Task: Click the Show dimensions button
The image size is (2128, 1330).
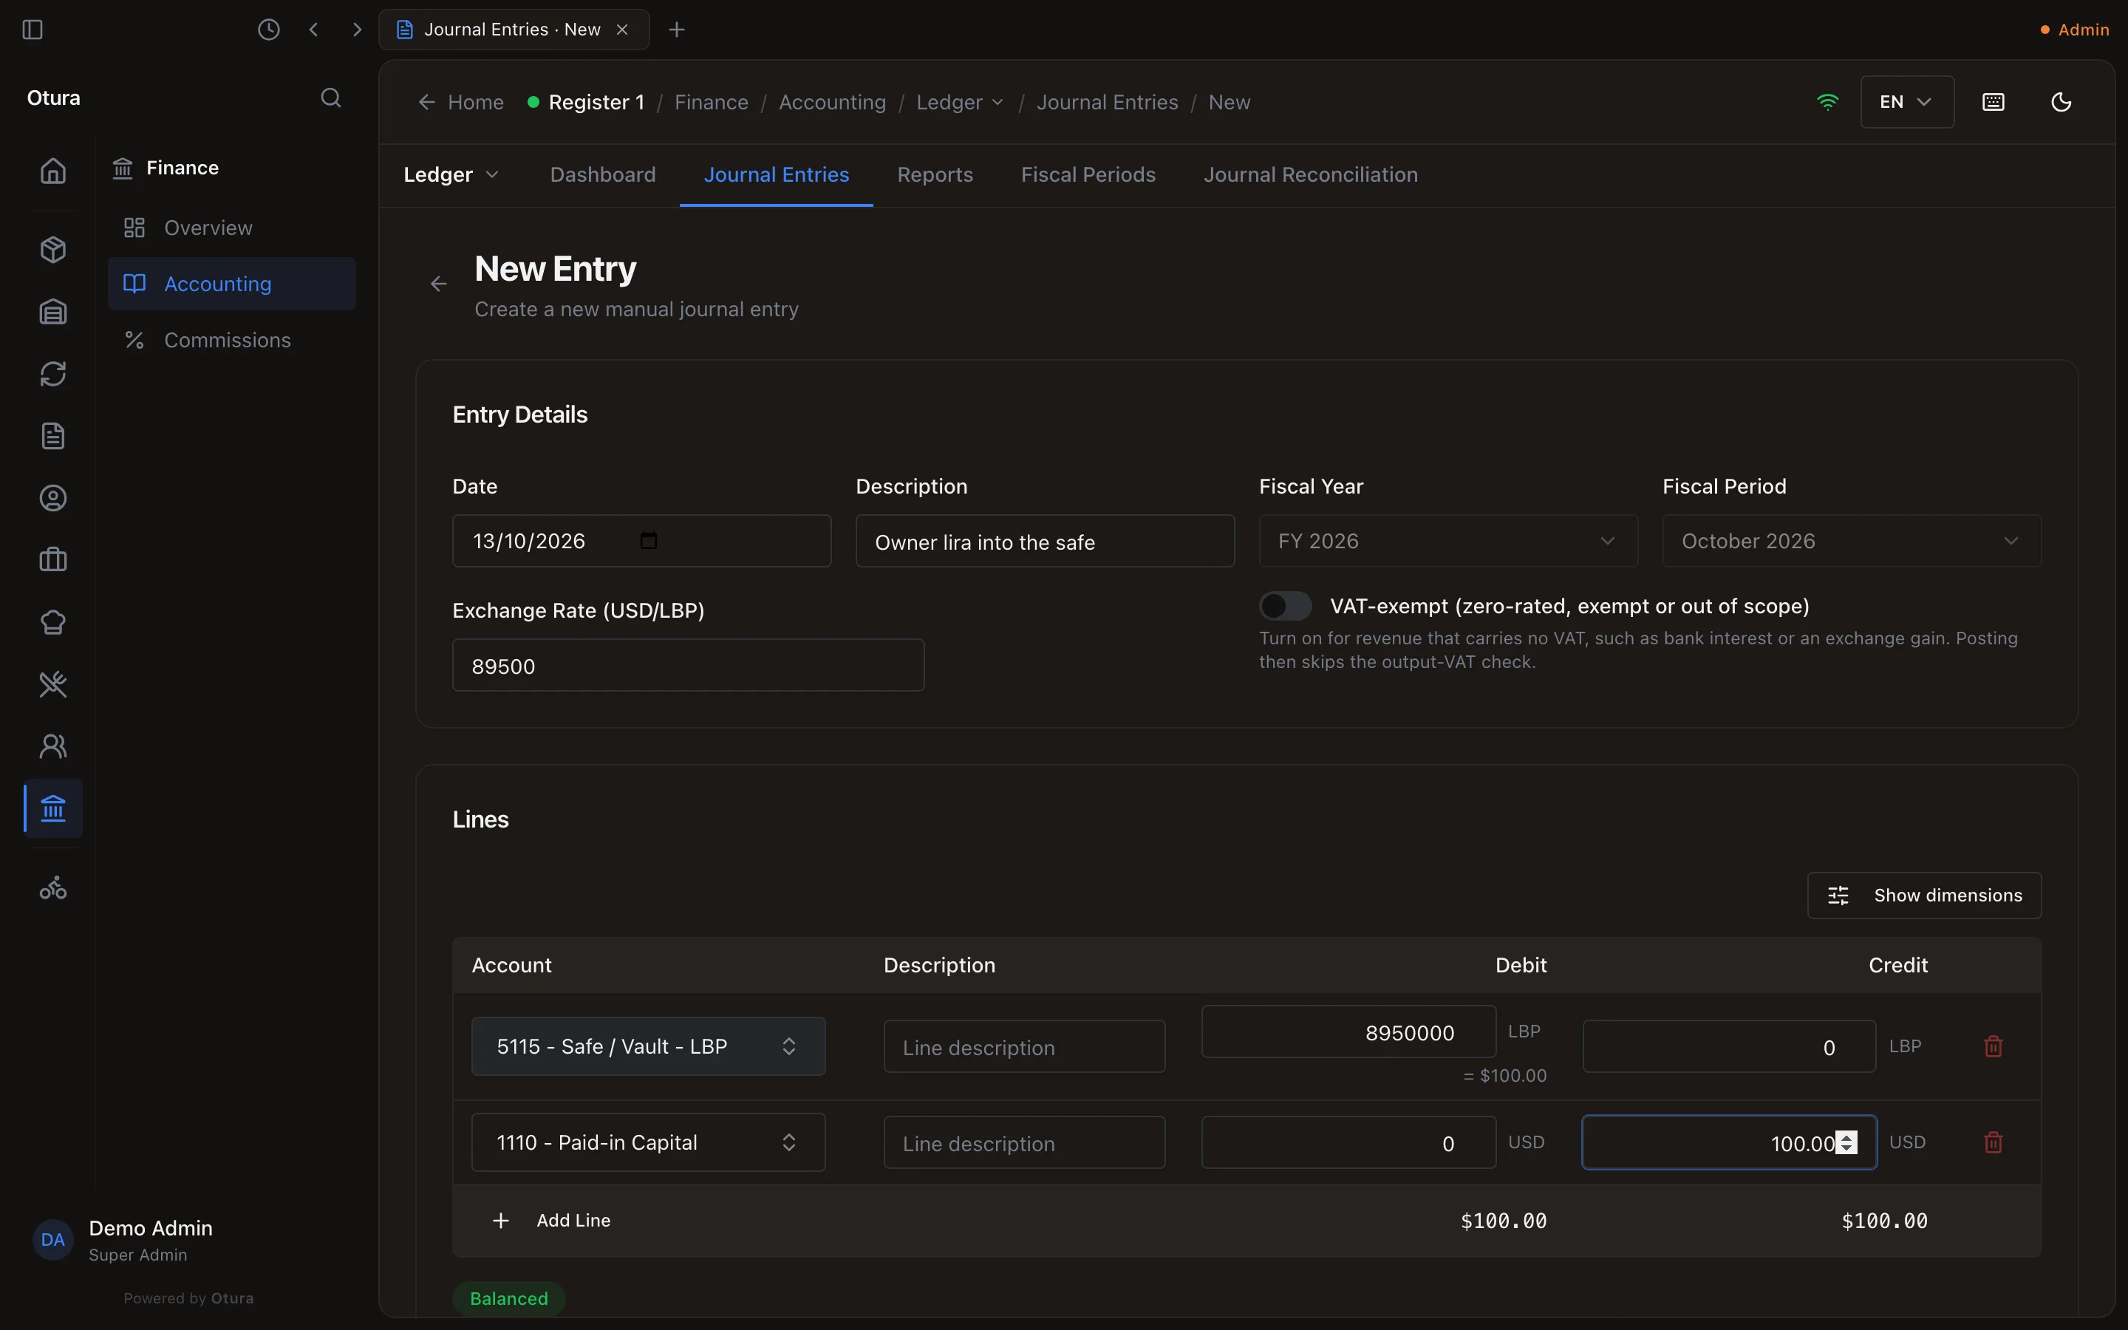Action: click(x=1924, y=896)
